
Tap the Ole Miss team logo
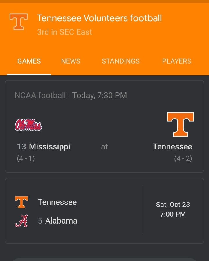[28, 125]
